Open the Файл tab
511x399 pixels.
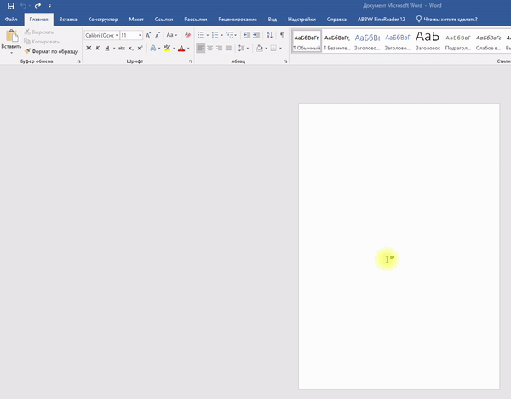click(11, 20)
